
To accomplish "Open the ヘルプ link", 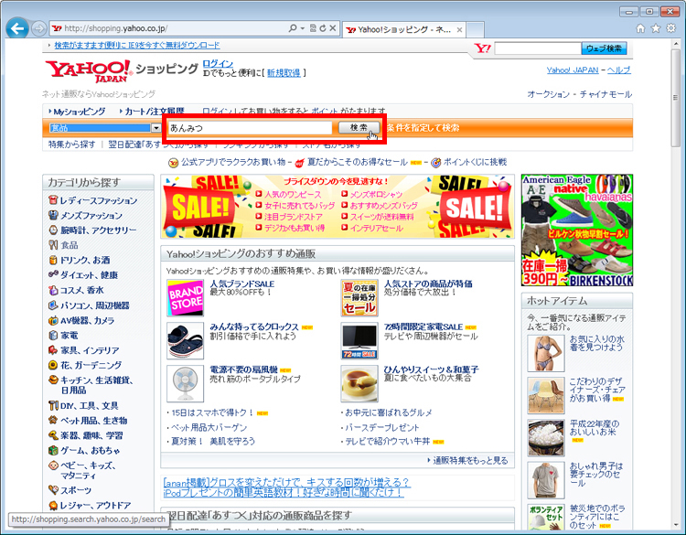I will [x=618, y=70].
